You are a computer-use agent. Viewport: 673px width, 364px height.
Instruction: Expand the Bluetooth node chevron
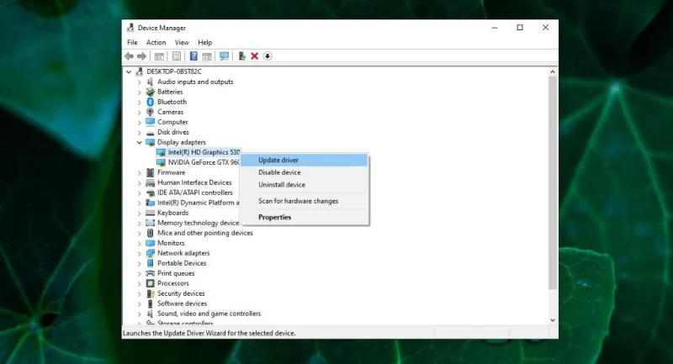pos(139,102)
